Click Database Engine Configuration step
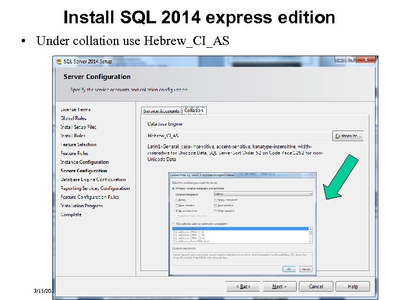Screen dimensions: 400x300 pyautogui.click(x=93, y=179)
